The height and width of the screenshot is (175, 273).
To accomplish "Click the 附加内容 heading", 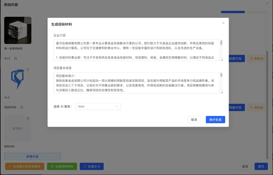I will tap(11, 5).
